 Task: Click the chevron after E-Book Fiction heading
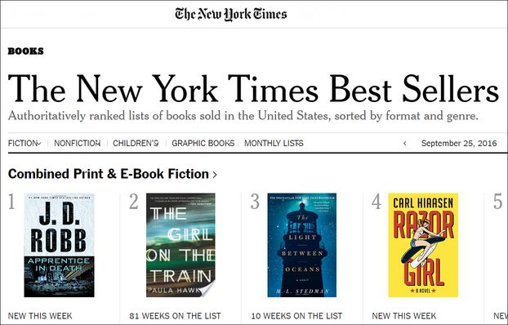215,175
